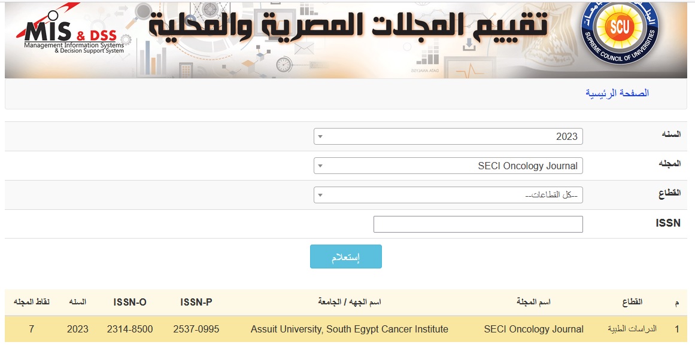Select the print ISSN value 2537-0995
Viewport: 695px width, 351px height.
196,329
